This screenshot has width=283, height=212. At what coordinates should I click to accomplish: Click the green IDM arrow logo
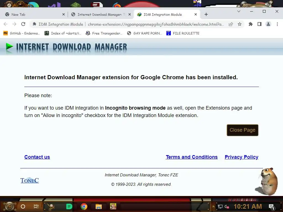tap(9, 47)
